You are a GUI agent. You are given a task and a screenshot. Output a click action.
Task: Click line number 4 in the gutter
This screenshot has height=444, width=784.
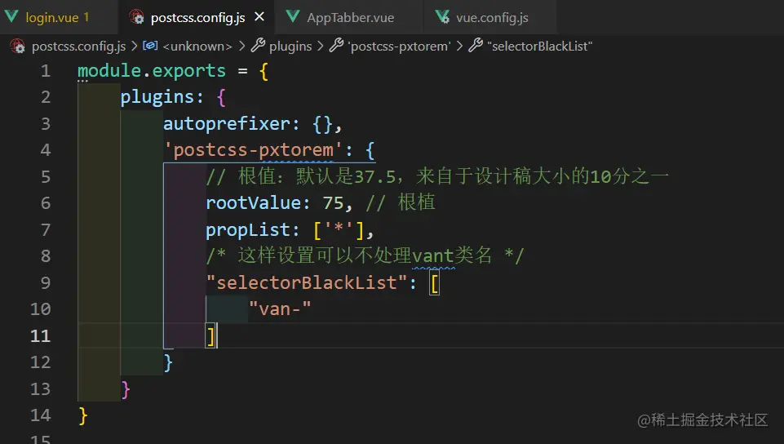point(46,149)
